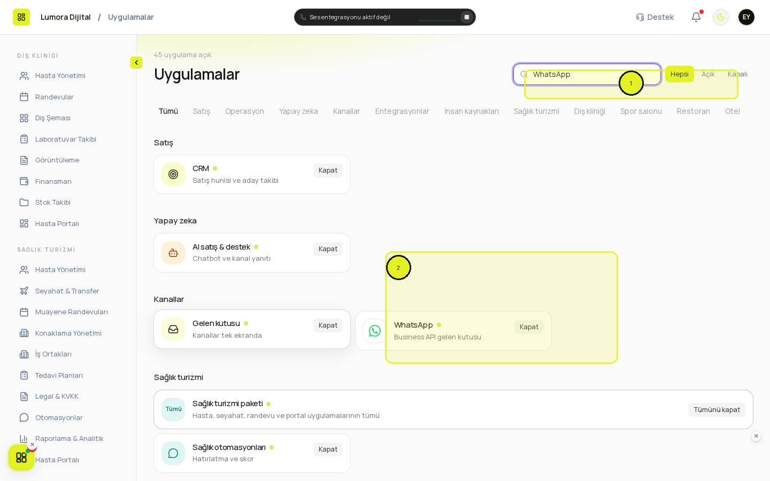The width and height of the screenshot is (770, 481).
Task: Click the WhatsApp search field
Action: 587,74
